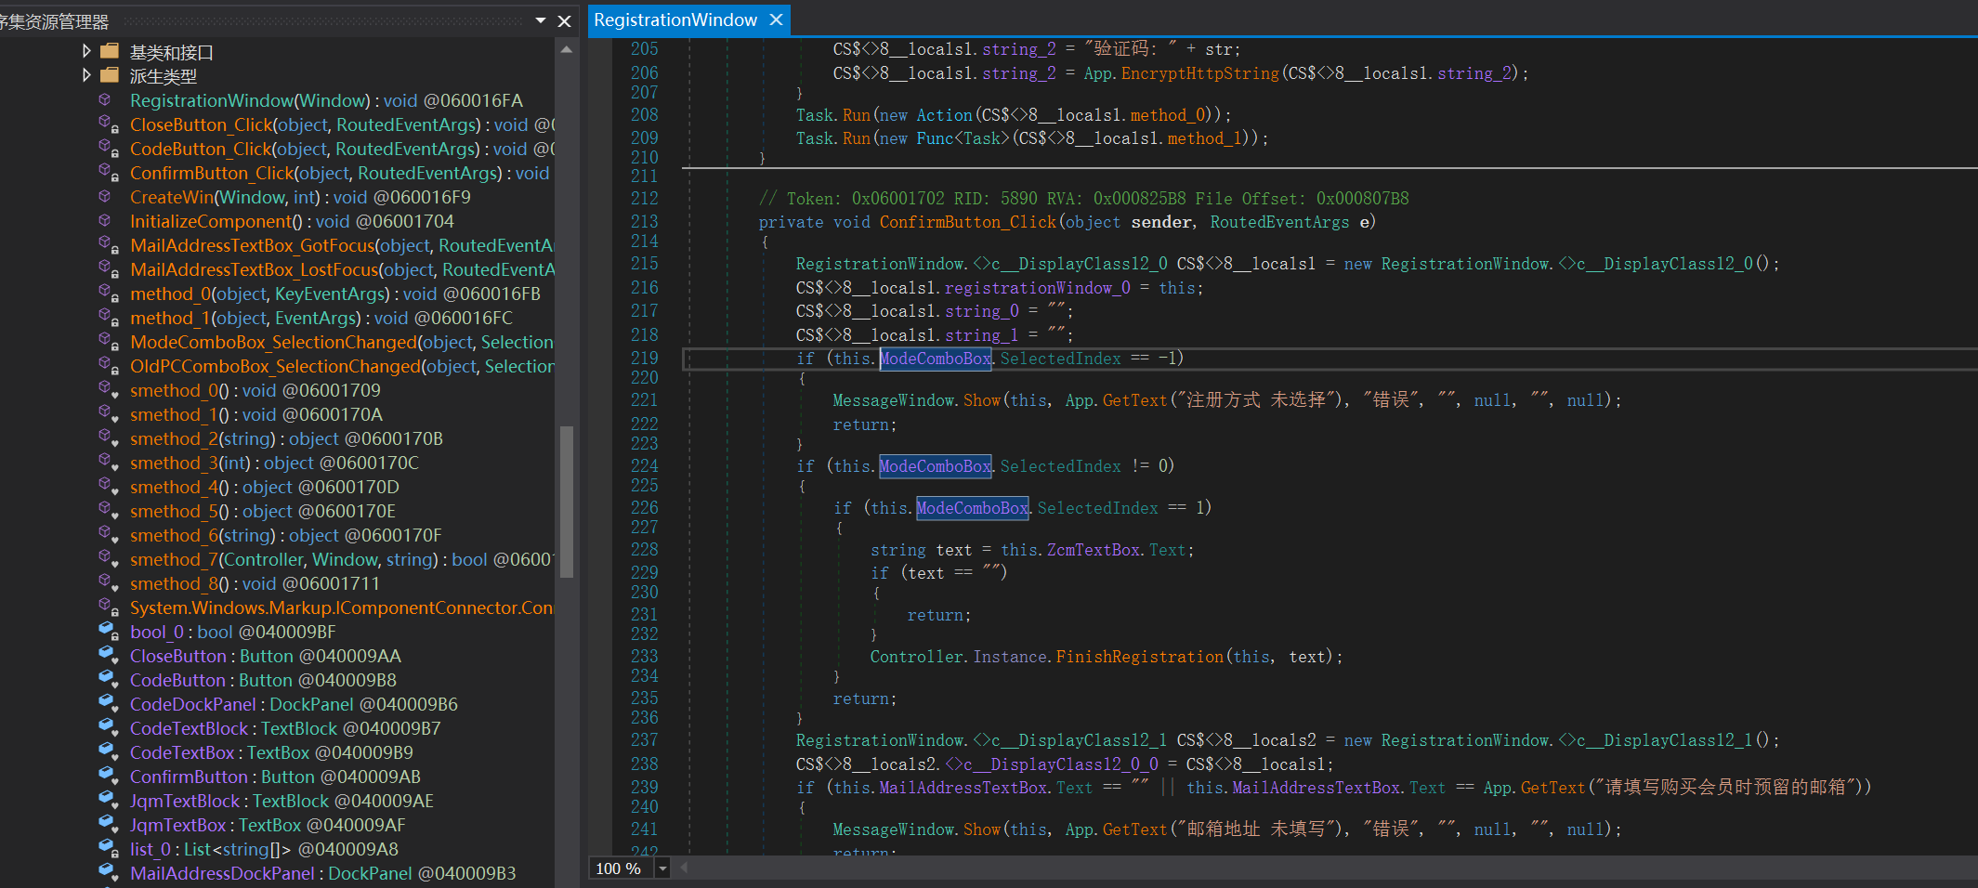The image size is (1978, 888).
Task: Open the assembly explorer panel dropdown arrow
Action: click(541, 20)
